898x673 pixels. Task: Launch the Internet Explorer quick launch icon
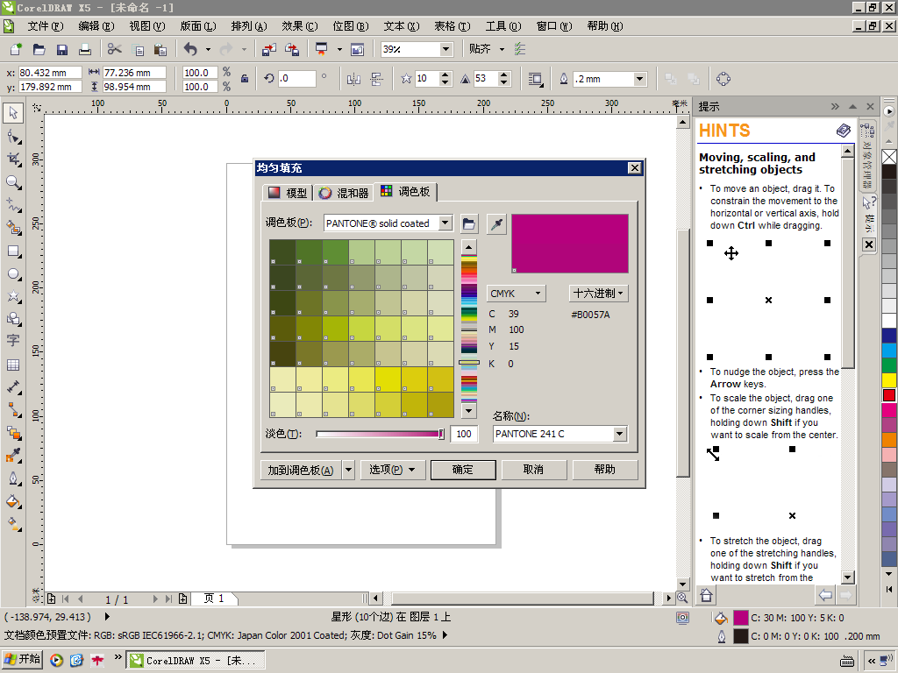(77, 661)
